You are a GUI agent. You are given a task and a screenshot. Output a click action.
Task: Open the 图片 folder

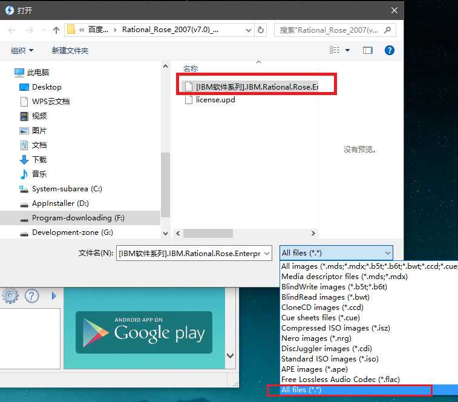pos(34,131)
